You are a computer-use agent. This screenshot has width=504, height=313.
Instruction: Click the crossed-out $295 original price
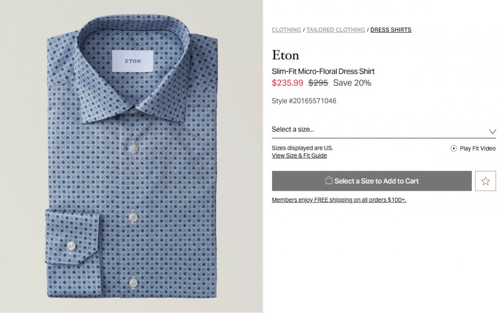318,83
